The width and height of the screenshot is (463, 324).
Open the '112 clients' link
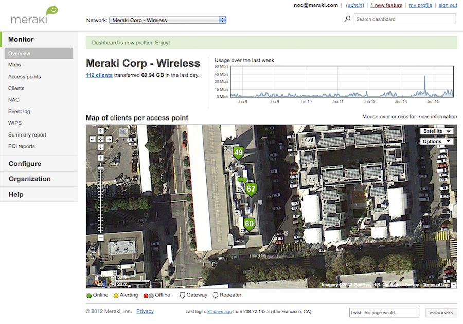pos(99,75)
